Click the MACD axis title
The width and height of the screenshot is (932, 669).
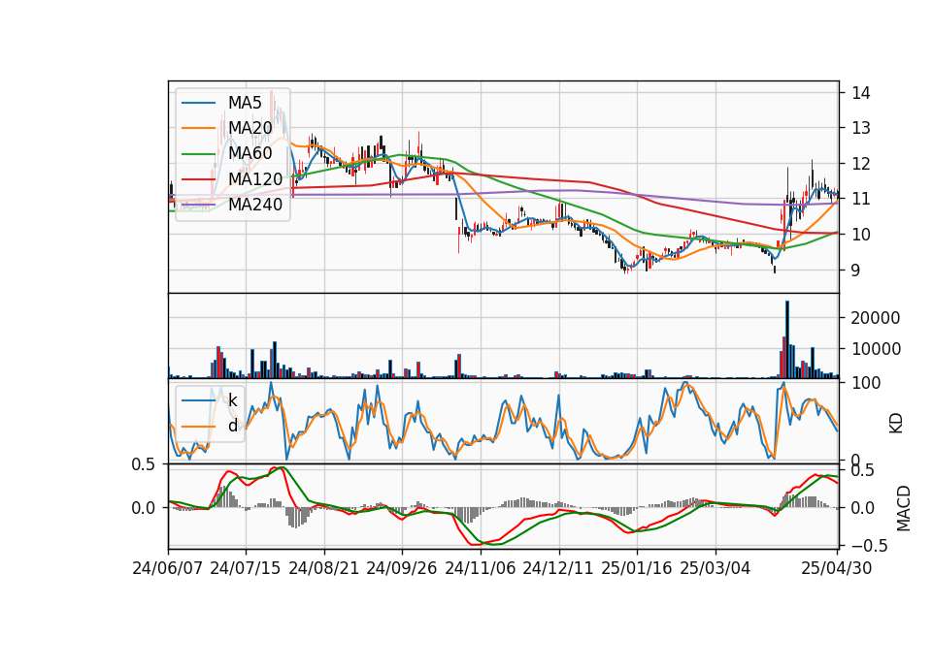click(x=904, y=509)
